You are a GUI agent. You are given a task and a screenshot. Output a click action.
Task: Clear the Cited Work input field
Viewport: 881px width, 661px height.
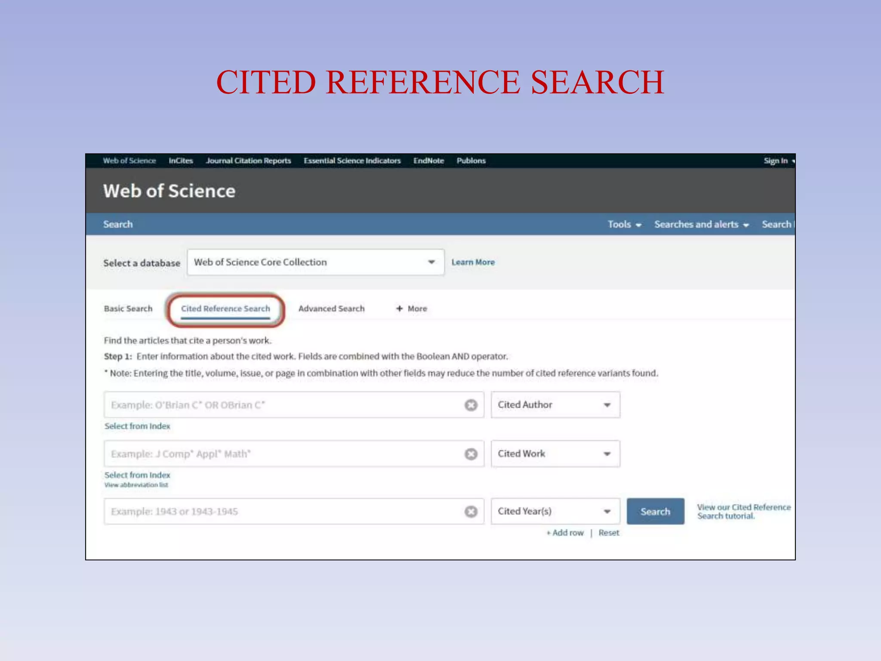coord(471,454)
